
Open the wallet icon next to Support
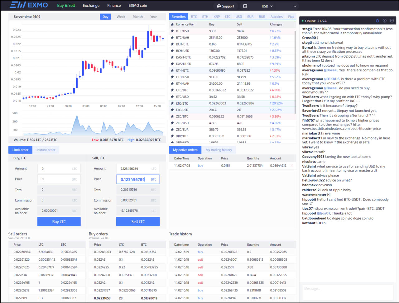[x=245, y=6]
